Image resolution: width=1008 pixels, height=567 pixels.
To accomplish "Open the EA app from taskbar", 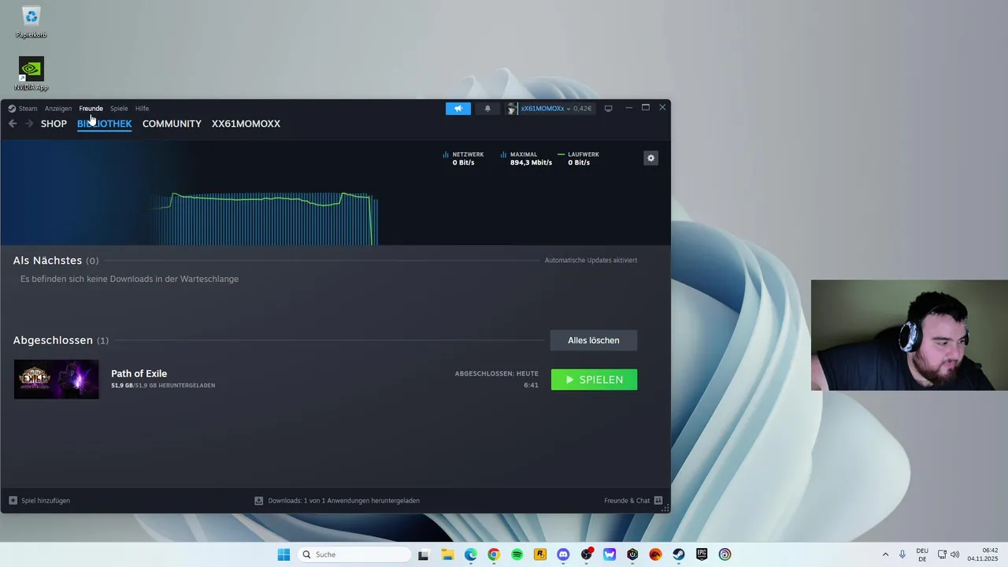I will pyautogui.click(x=655, y=554).
